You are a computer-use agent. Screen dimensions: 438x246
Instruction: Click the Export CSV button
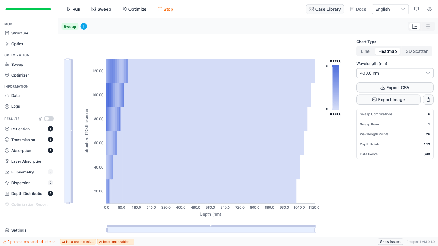point(395,87)
